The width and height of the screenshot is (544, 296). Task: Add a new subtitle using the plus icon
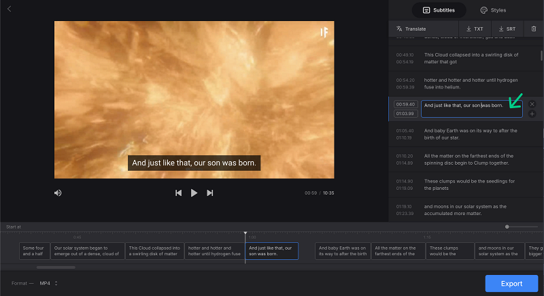(x=532, y=114)
